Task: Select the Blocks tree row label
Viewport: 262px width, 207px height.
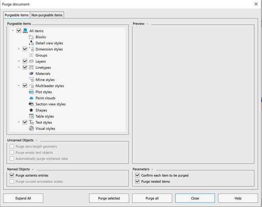Action: pyautogui.click(x=41, y=37)
